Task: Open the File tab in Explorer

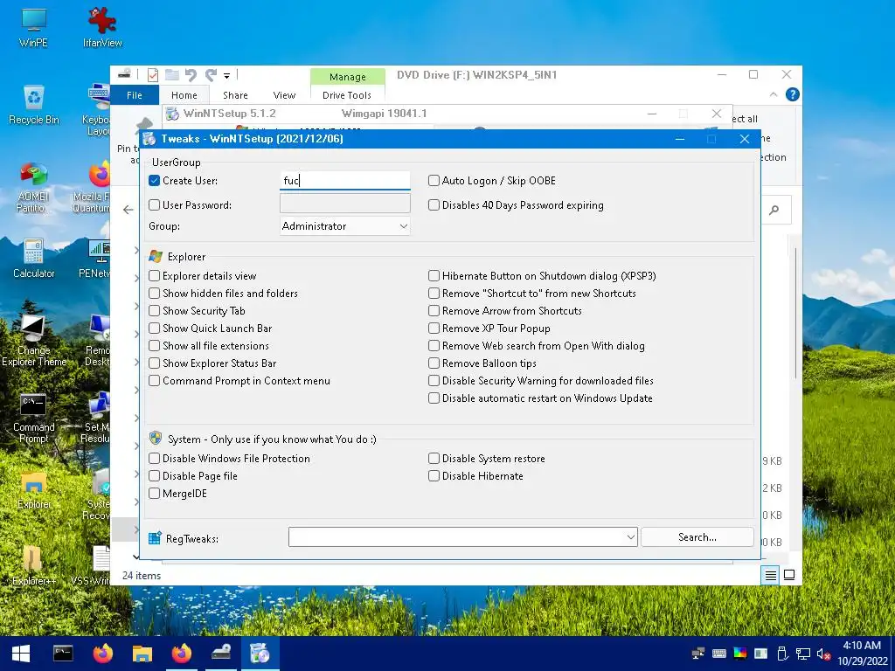Action: pos(135,95)
